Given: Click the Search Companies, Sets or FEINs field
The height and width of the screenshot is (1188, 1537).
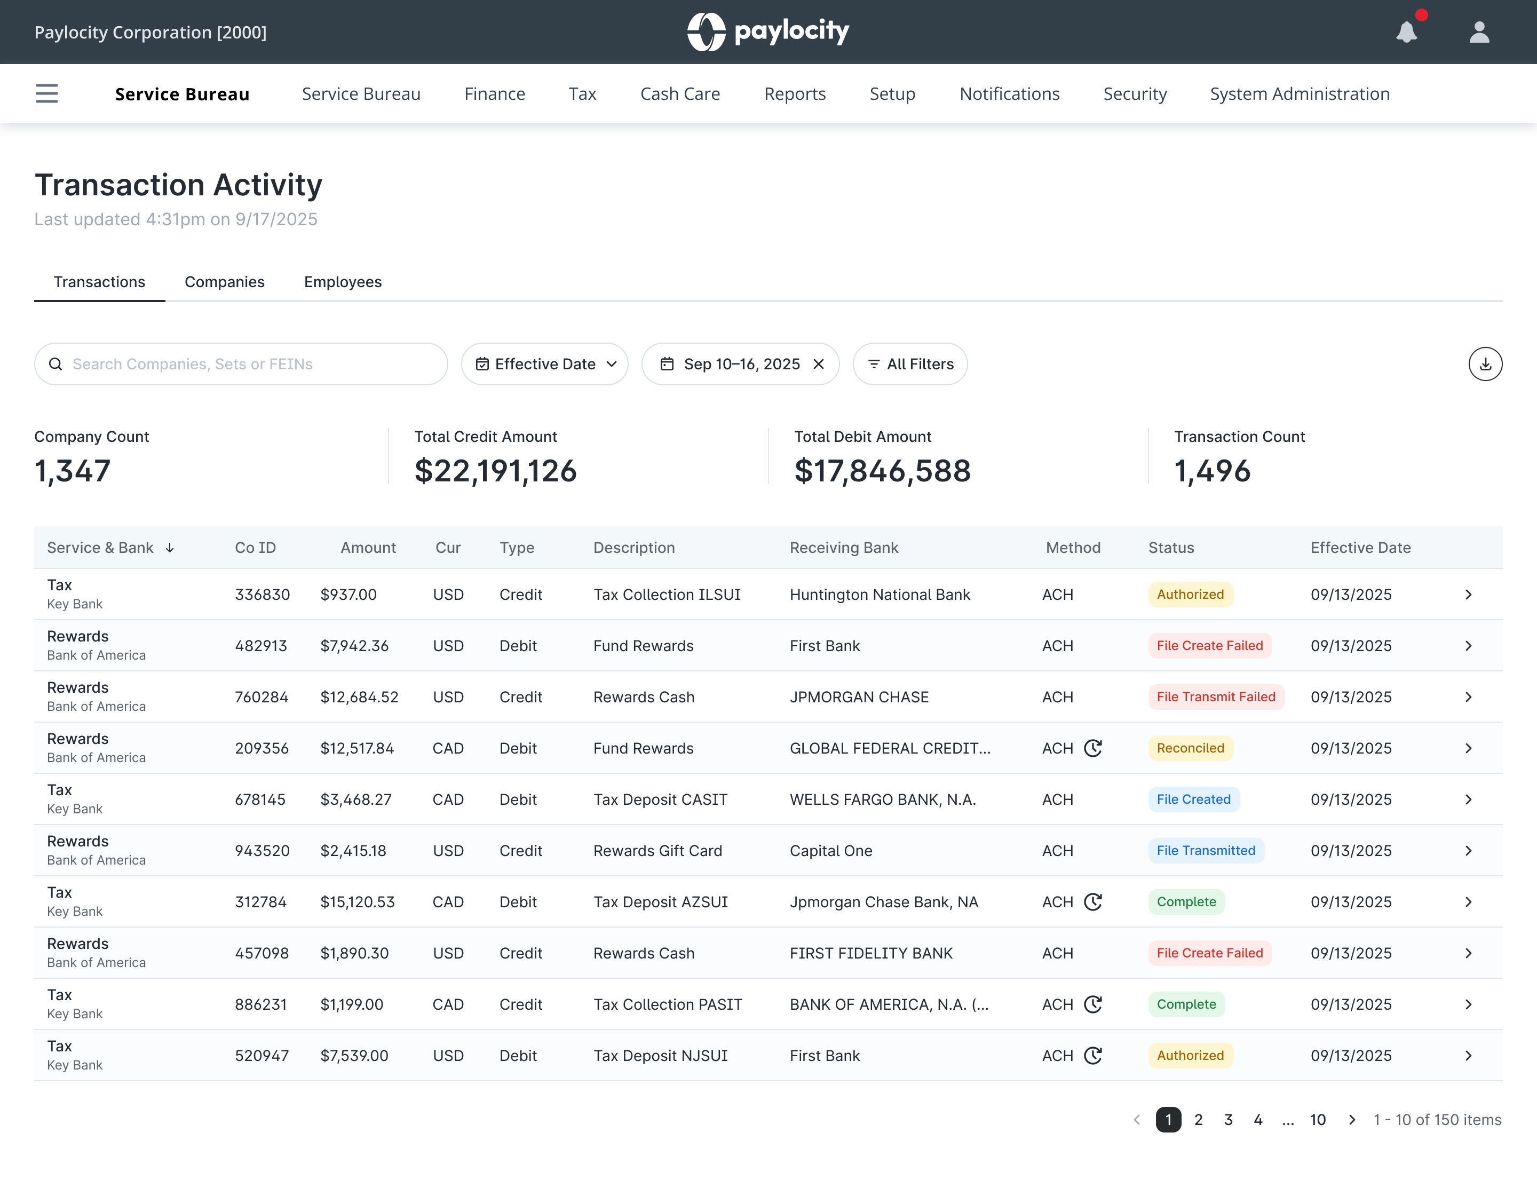Looking at the screenshot, I should point(241,364).
